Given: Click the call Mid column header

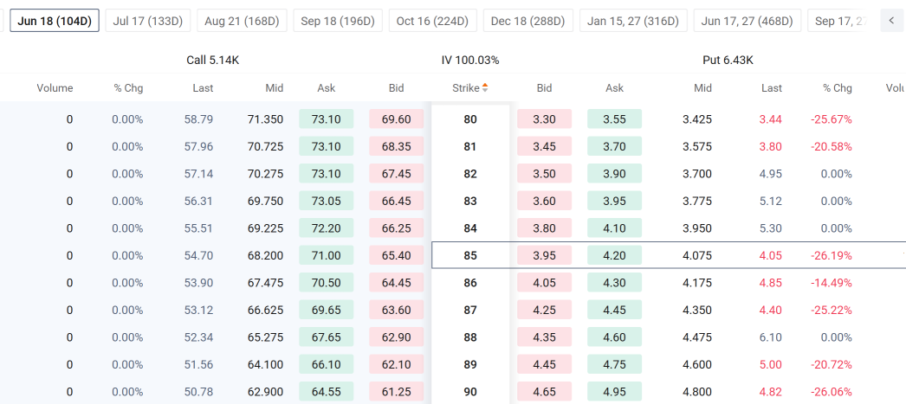Looking at the screenshot, I should (x=275, y=88).
